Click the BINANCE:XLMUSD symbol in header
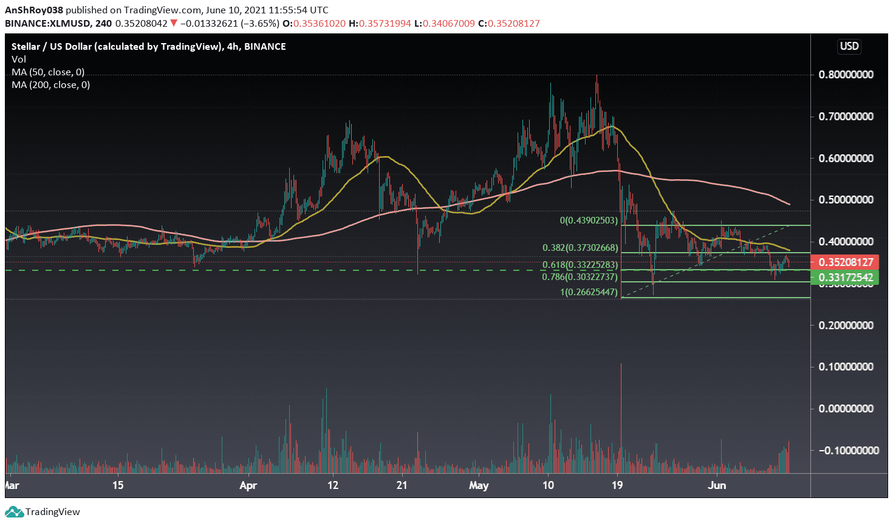The width and height of the screenshot is (893, 526). coord(49,24)
